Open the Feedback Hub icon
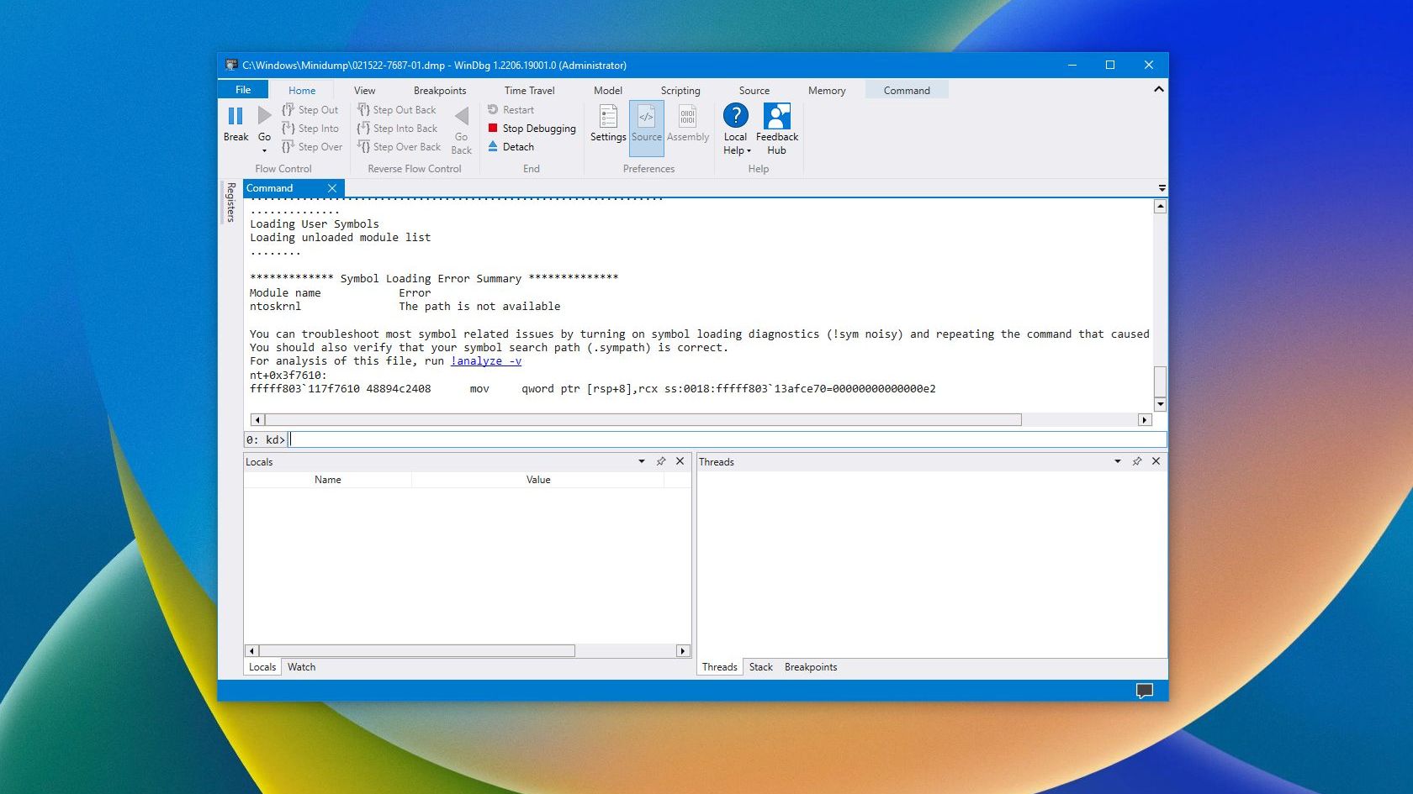Image resolution: width=1413 pixels, height=794 pixels. coord(777,115)
